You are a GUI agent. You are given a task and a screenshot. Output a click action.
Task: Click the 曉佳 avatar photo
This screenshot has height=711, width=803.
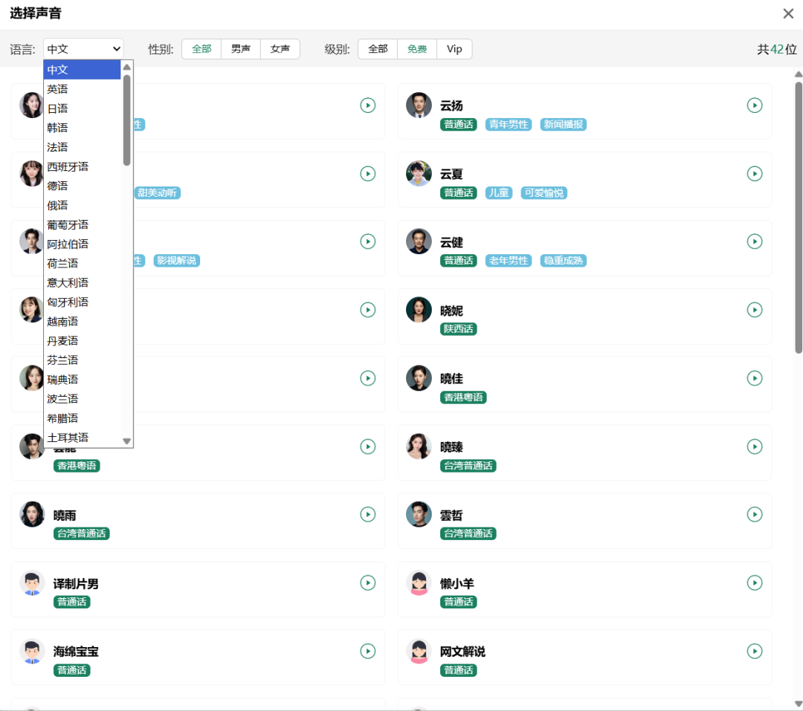(419, 378)
